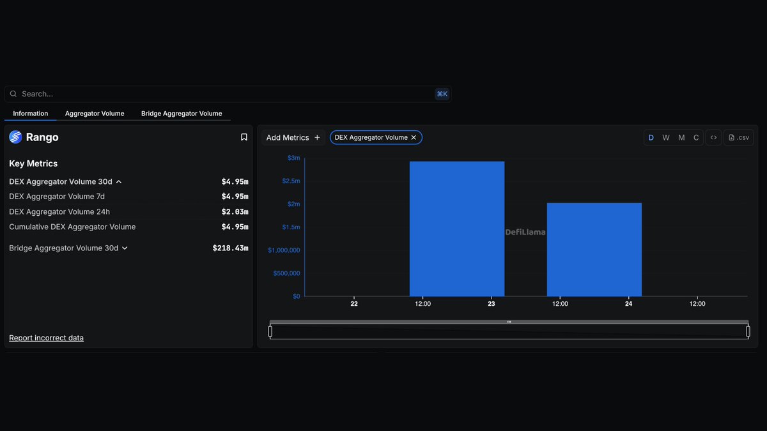767x431 pixels.
Task: Click the search magnifier icon
Action: (13, 94)
